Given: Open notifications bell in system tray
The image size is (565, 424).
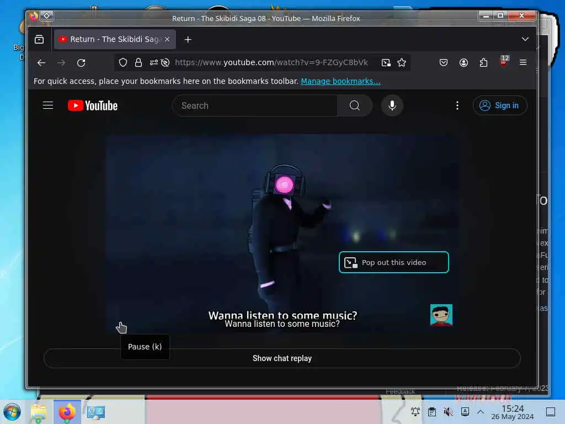Looking at the screenshot, I should tap(415, 411).
